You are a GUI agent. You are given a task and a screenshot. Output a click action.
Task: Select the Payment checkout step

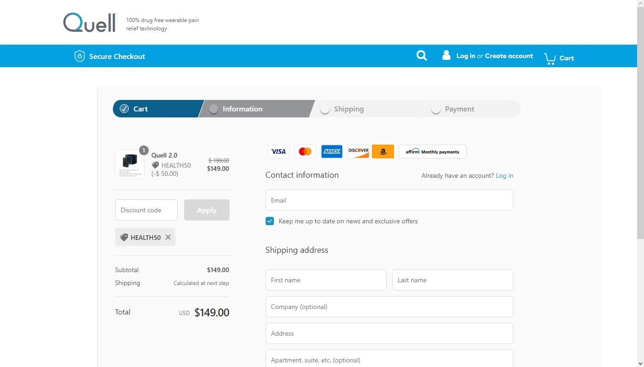point(471,109)
